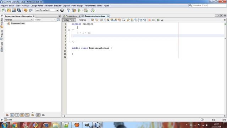Click the Find Selection magnifier editor icon
Image resolution: width=227 pixels, height=128 pixels.
108,20
